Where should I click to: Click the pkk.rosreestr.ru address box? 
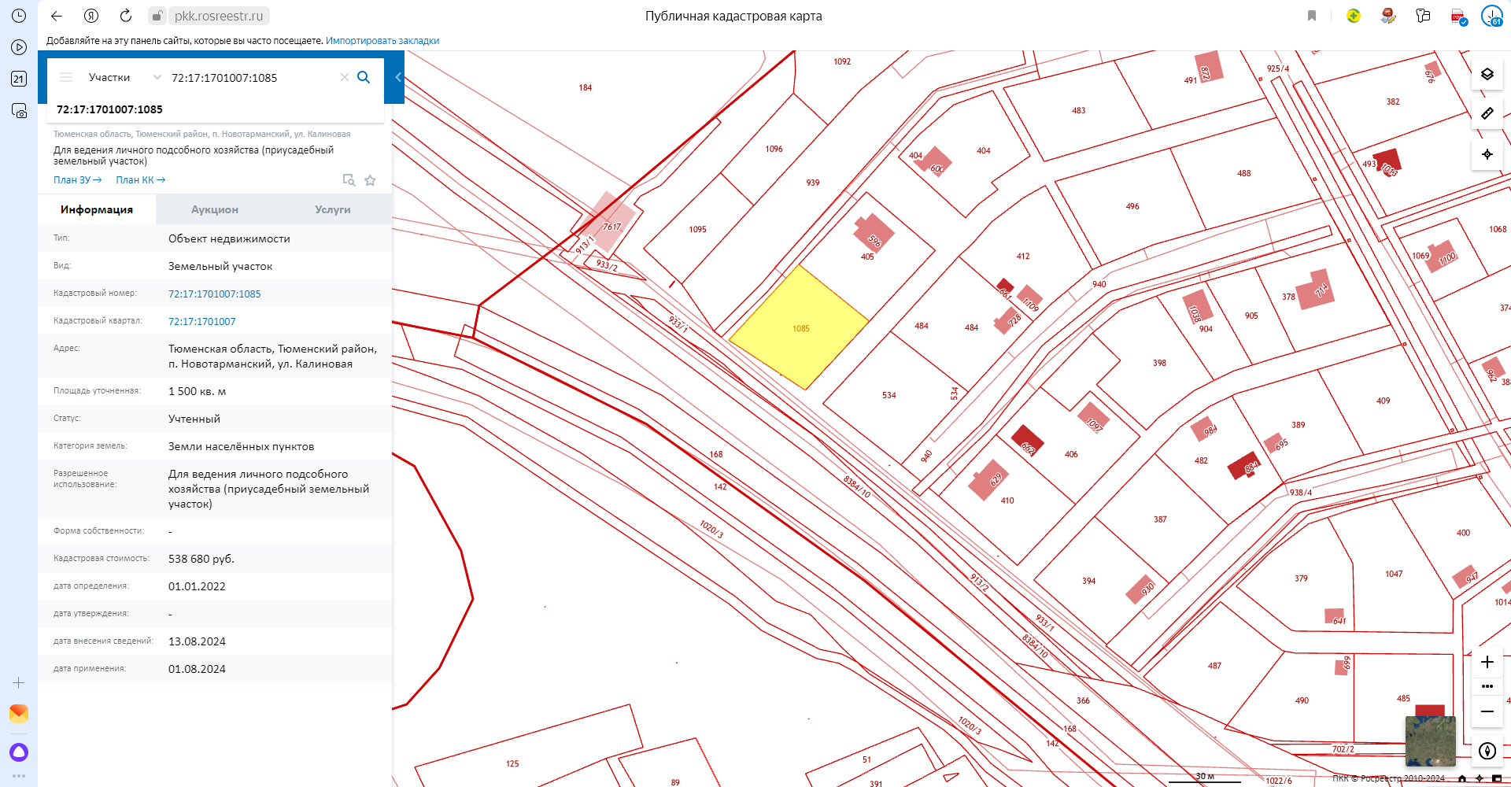click(219, 16)
